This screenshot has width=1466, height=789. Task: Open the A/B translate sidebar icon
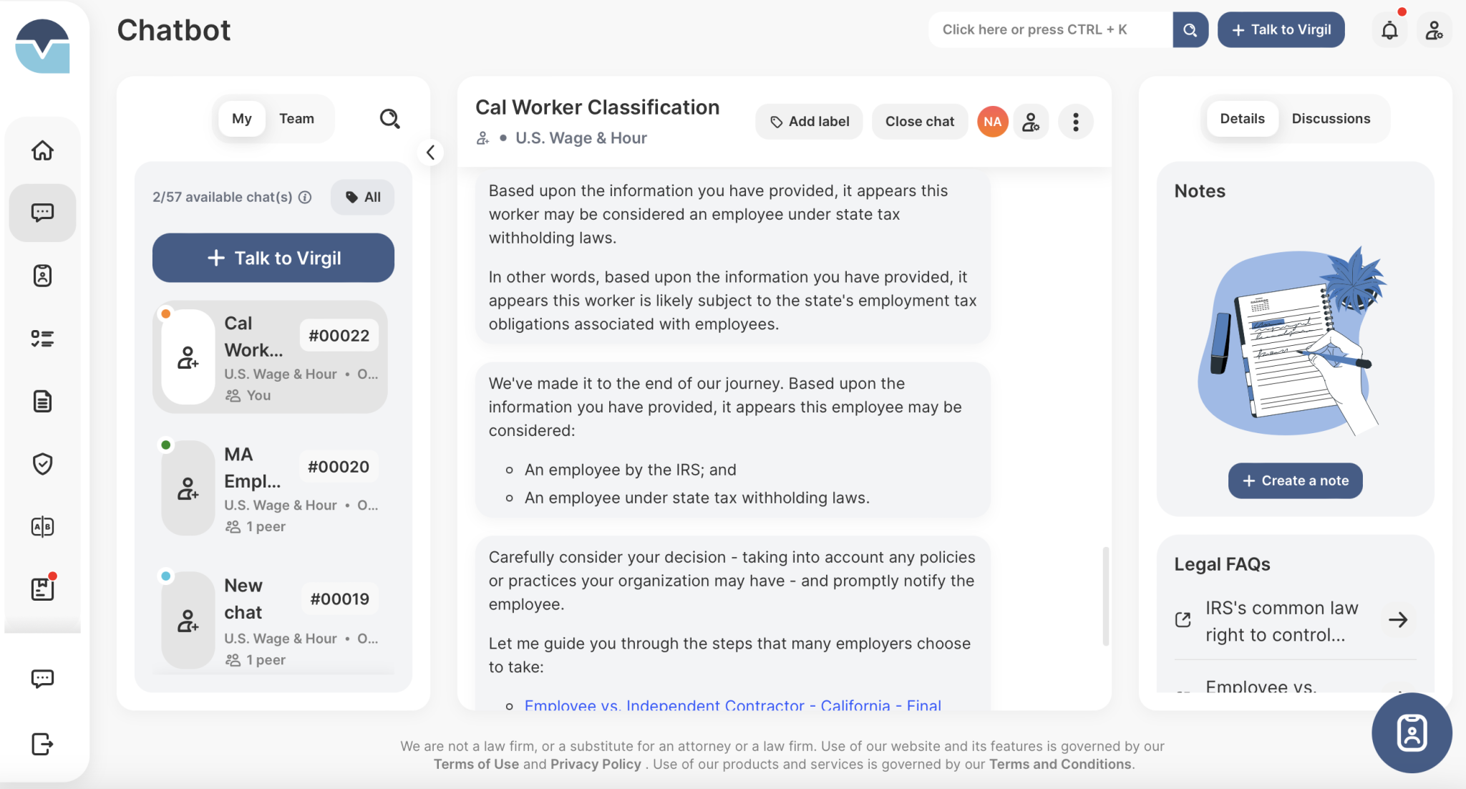[x=42, y=527]
